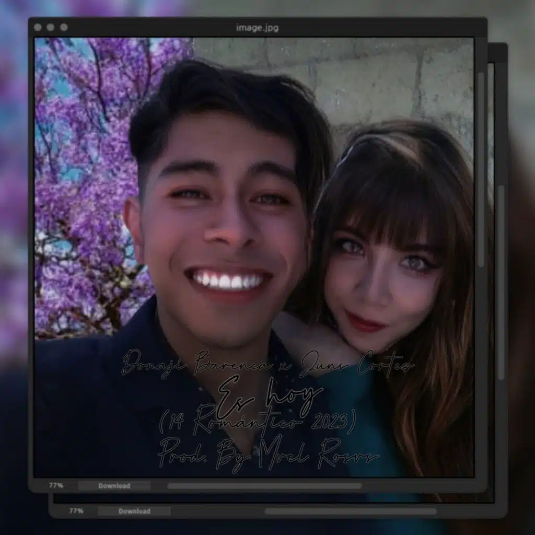Screen dimensions: 535x535
Task: Click the first window control dot
Action: [x=38, y=27]
